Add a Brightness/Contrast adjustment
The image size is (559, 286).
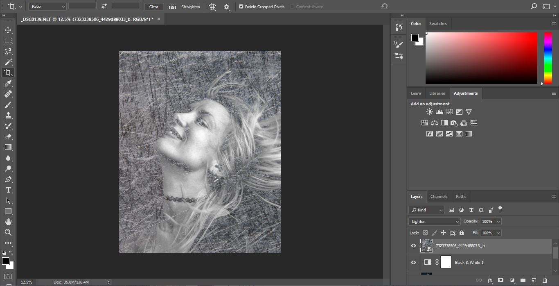click(x=429, y=112)
